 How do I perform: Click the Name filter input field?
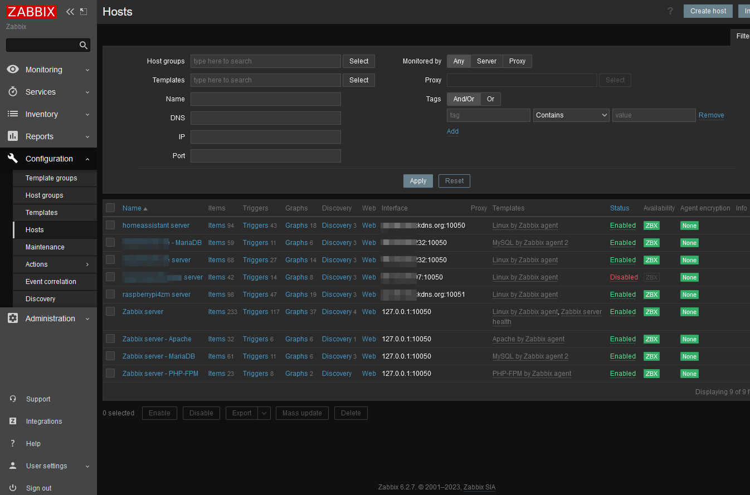click(x=265, y=99)
